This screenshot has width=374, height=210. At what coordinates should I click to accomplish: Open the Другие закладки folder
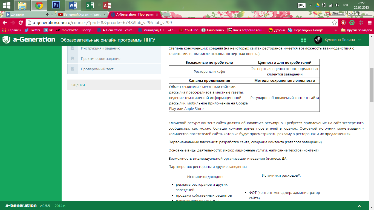356,30
